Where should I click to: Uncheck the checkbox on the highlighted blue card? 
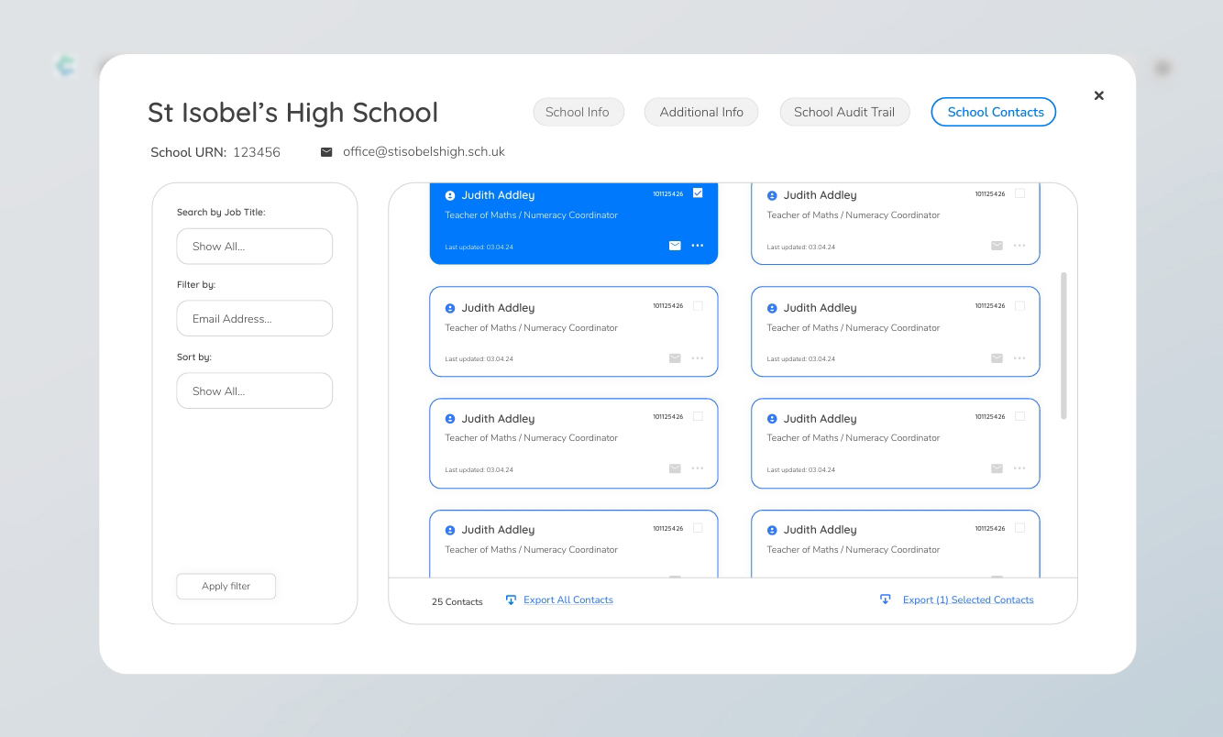(698, 193)
